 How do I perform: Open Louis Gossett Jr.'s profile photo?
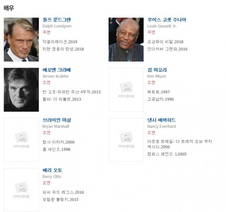click(126, 40)
